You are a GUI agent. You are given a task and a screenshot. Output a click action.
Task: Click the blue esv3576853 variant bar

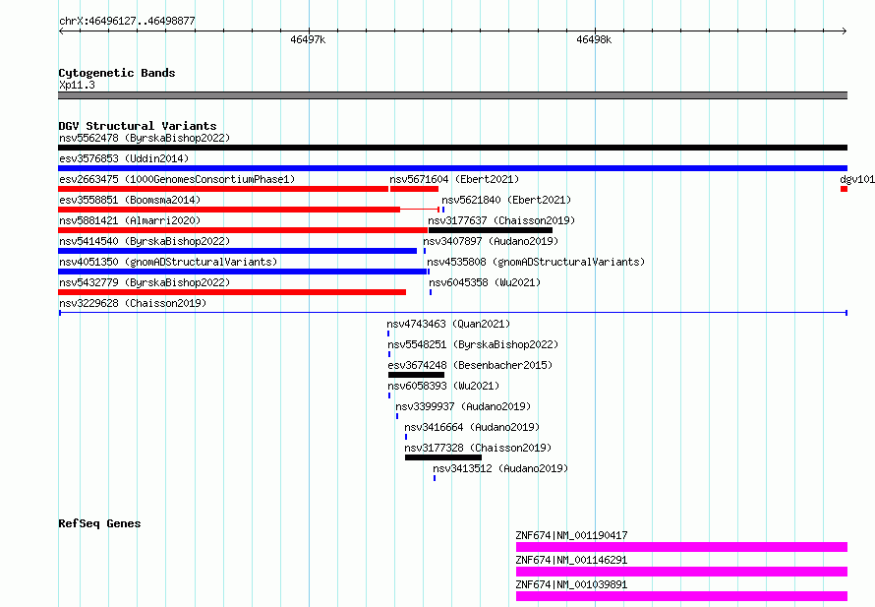point(452,168)
